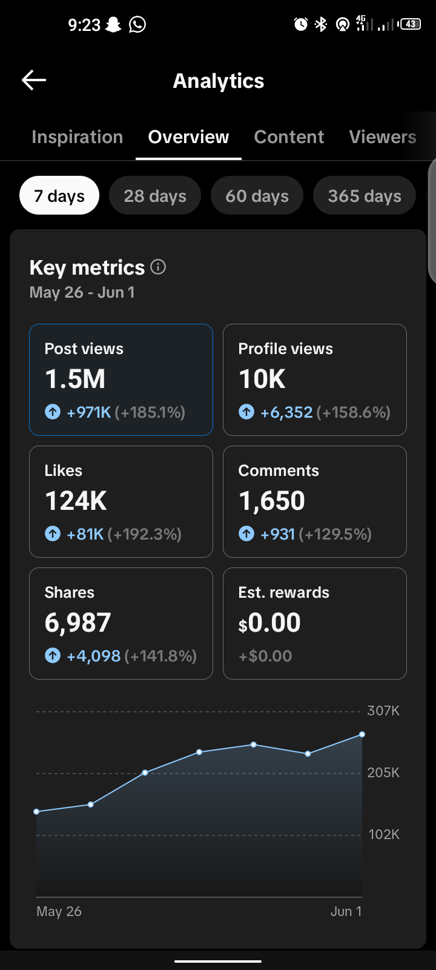The image size is (436, 970).
Task: Tap the alarm clock status icon
Action: tap(301, 24)
